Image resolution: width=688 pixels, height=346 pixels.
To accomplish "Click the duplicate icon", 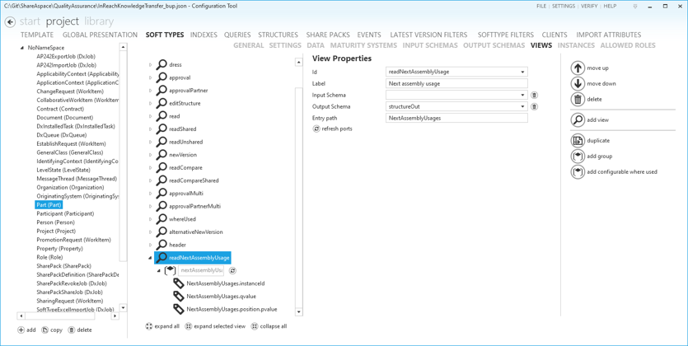I will pos(578,141).
